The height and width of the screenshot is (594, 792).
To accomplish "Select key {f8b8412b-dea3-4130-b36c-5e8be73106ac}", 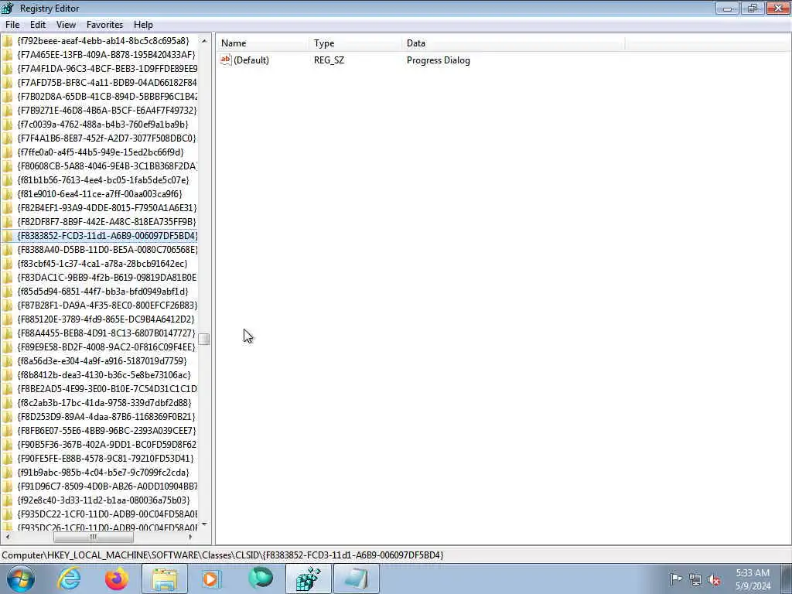I will point(104,375).
